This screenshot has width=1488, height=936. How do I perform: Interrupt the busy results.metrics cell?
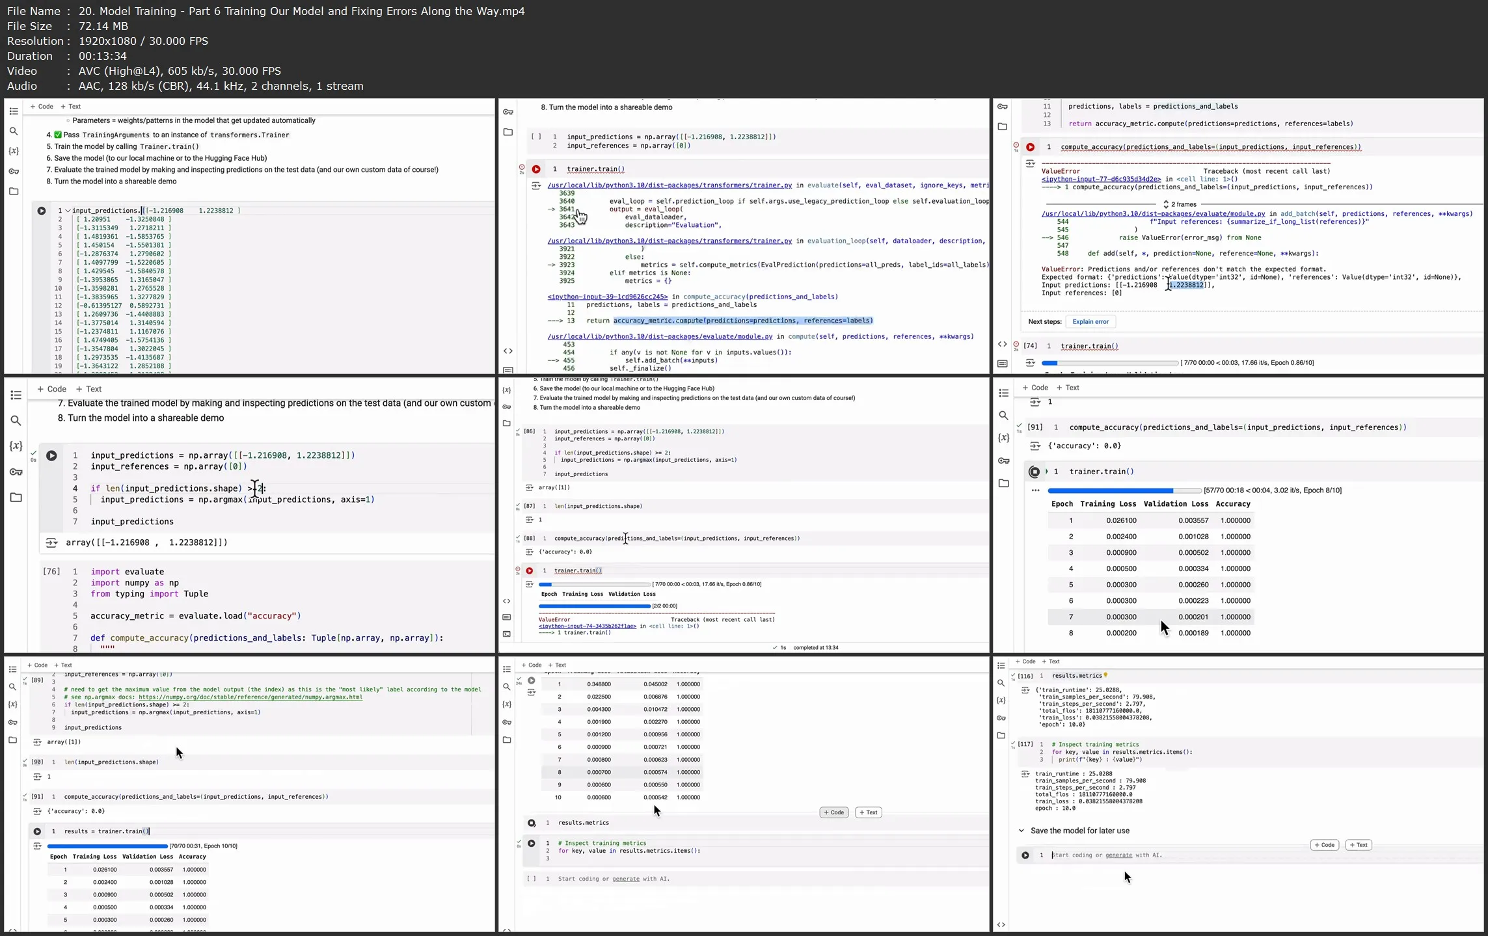coord(532,823)
